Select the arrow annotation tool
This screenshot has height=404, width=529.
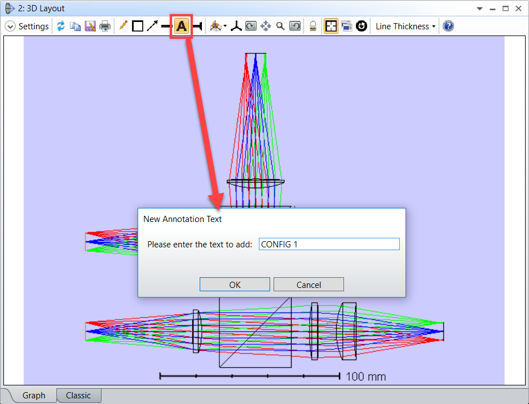pyautogui.click(x=152, y=26)
